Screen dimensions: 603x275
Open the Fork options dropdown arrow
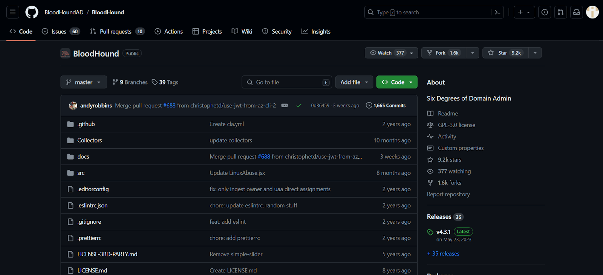(x=473, y=53)
